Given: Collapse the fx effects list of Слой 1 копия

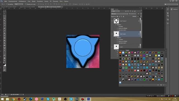Looking at the screenshot, I should [139, 34].
